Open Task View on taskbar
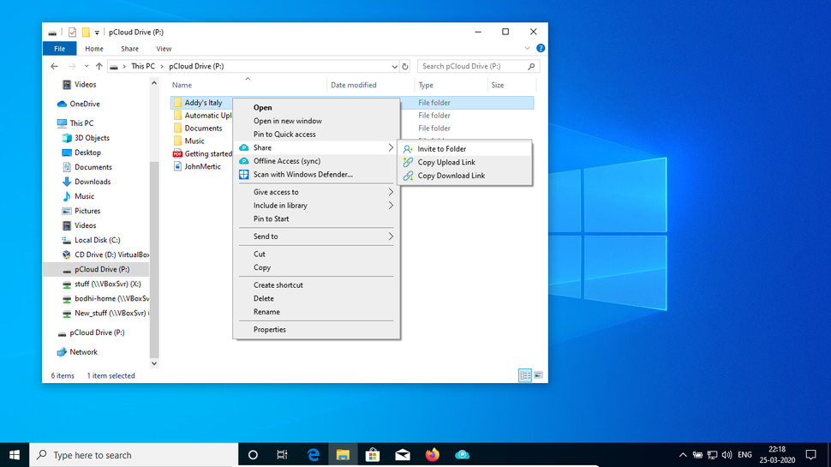Image resolution: width=831 pixels, height=467 pixels. tap(282, 455)
